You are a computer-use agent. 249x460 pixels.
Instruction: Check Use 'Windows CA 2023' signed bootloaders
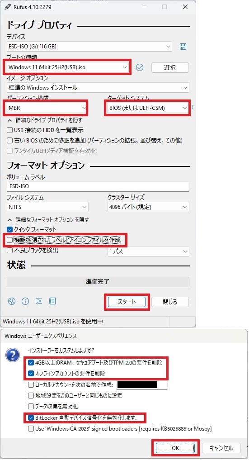[x=120, y=429]
